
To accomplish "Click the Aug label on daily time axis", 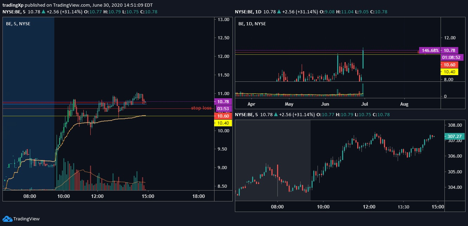I will pyautogui.click(x=404, y=104).
